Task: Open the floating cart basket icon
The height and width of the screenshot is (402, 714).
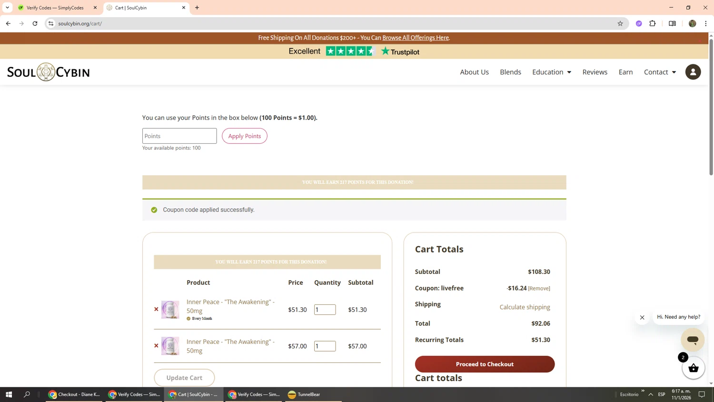Action: tap(693, 368)
